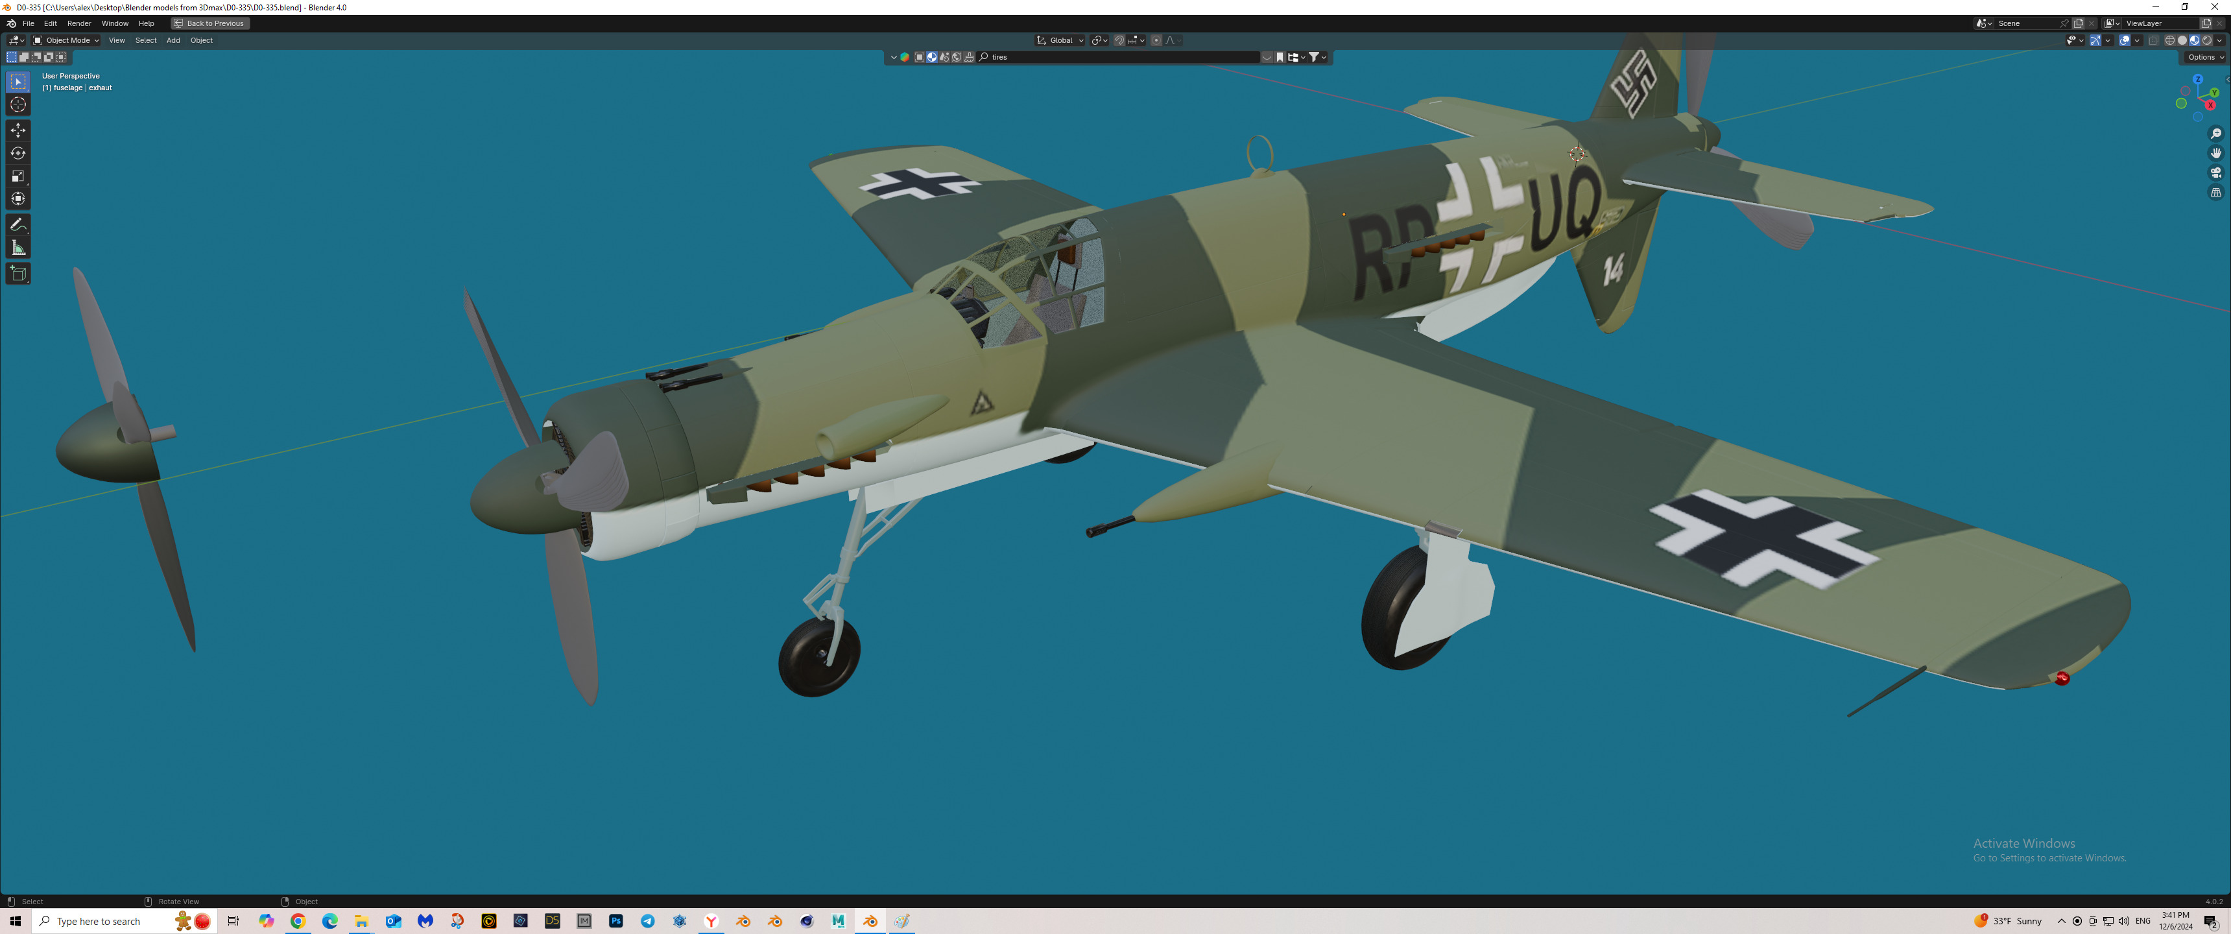Click the new ViewLayer copy icon

[2206, 23]
